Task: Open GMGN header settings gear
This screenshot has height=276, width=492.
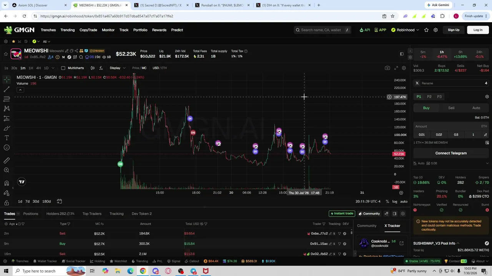Action: (x=435, y=30)
